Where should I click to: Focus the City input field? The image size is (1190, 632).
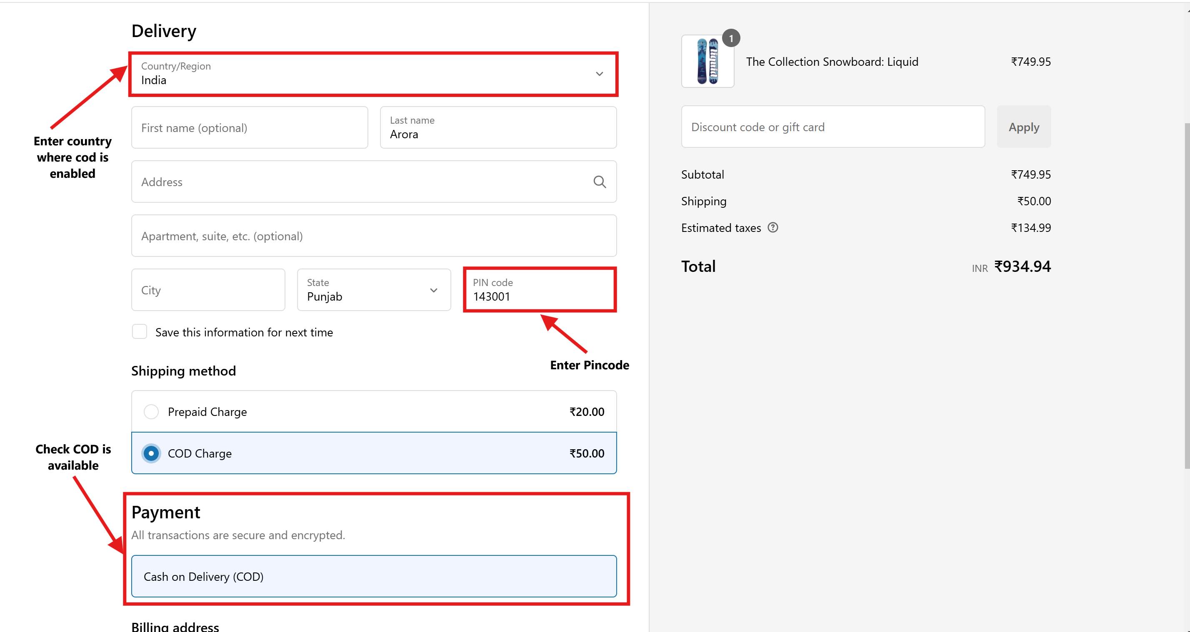(x=208, y=290)
